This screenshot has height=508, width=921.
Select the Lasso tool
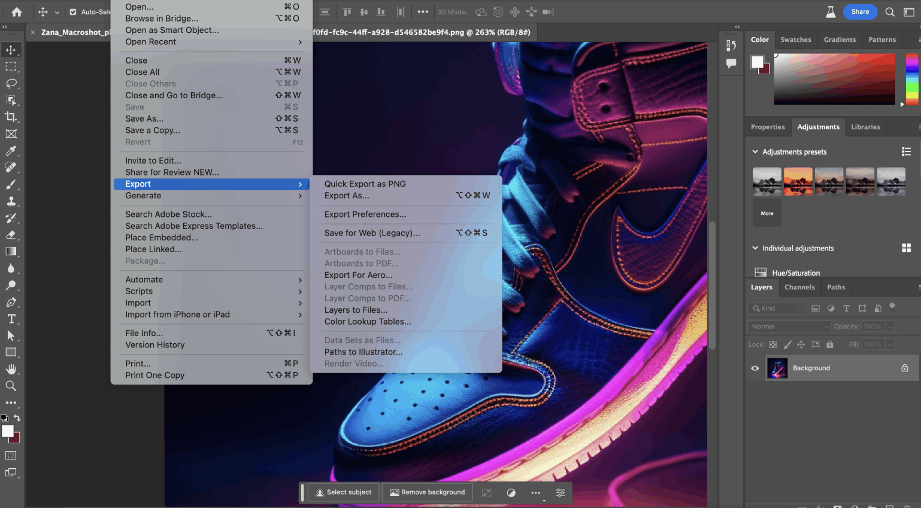coord(11,83)
